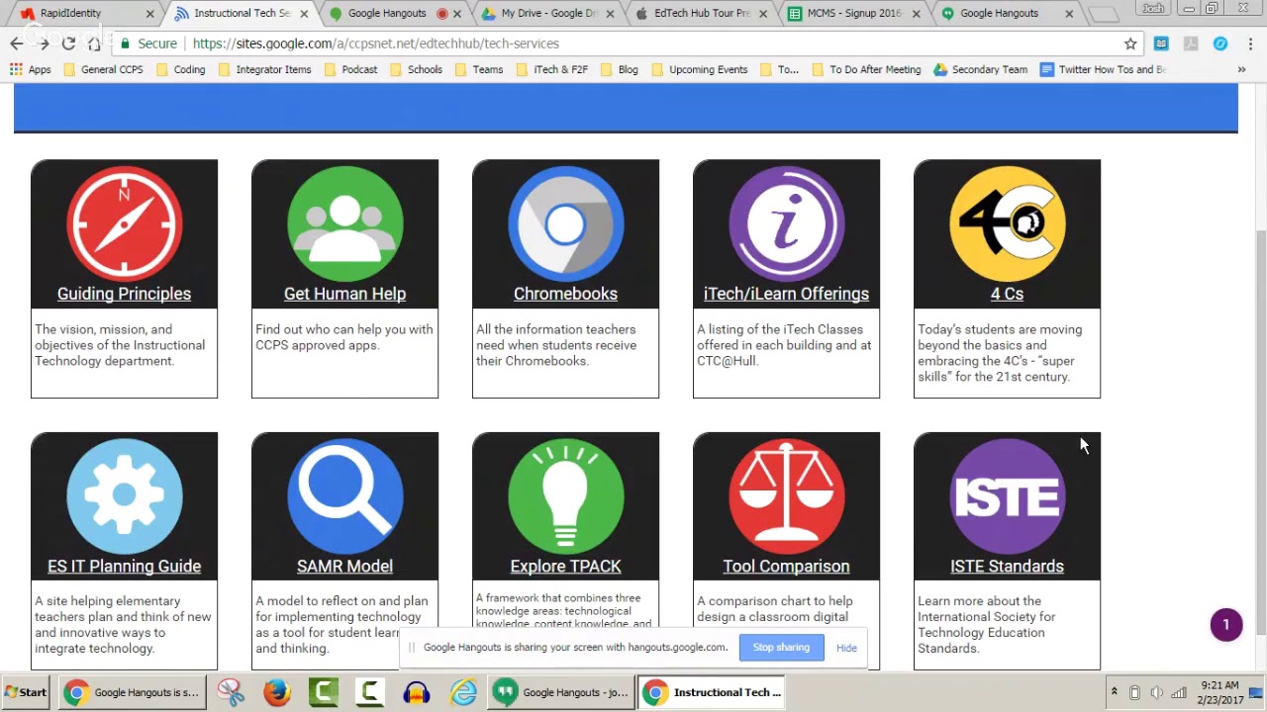
Task: Open the Secondary Team Drive bookmark
Action: pyautogui.click(x=981, y=69)
